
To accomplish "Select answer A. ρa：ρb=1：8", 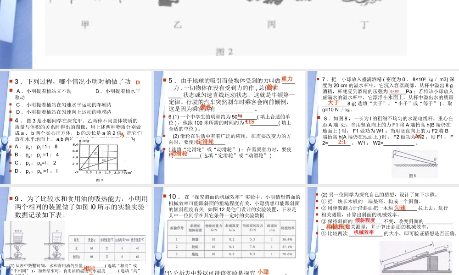I will pos(36,146).
